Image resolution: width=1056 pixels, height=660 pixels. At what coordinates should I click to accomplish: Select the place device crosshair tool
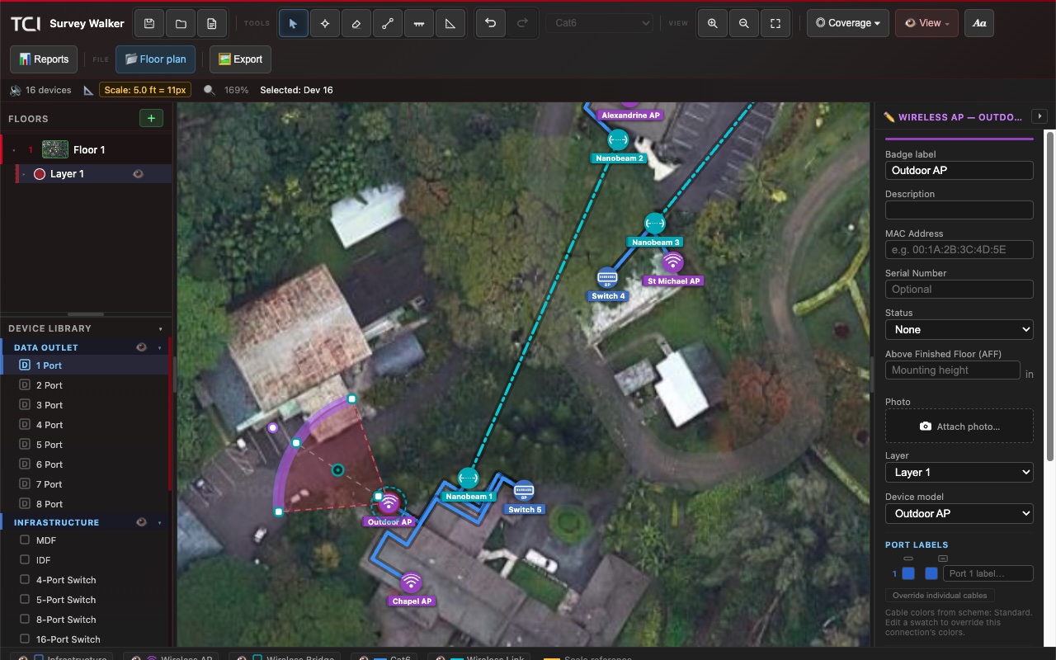[x=325, y=23]
